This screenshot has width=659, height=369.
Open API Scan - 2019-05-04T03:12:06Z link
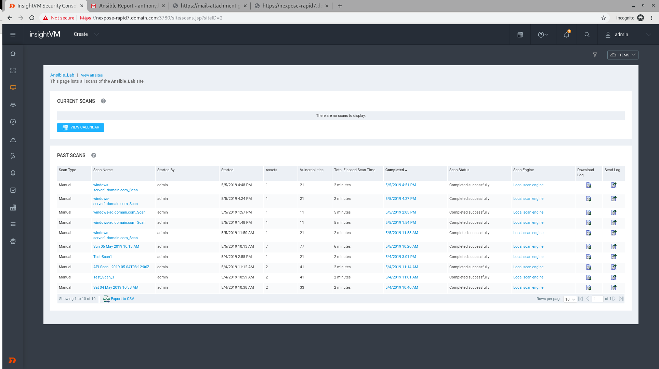point(121,267)
